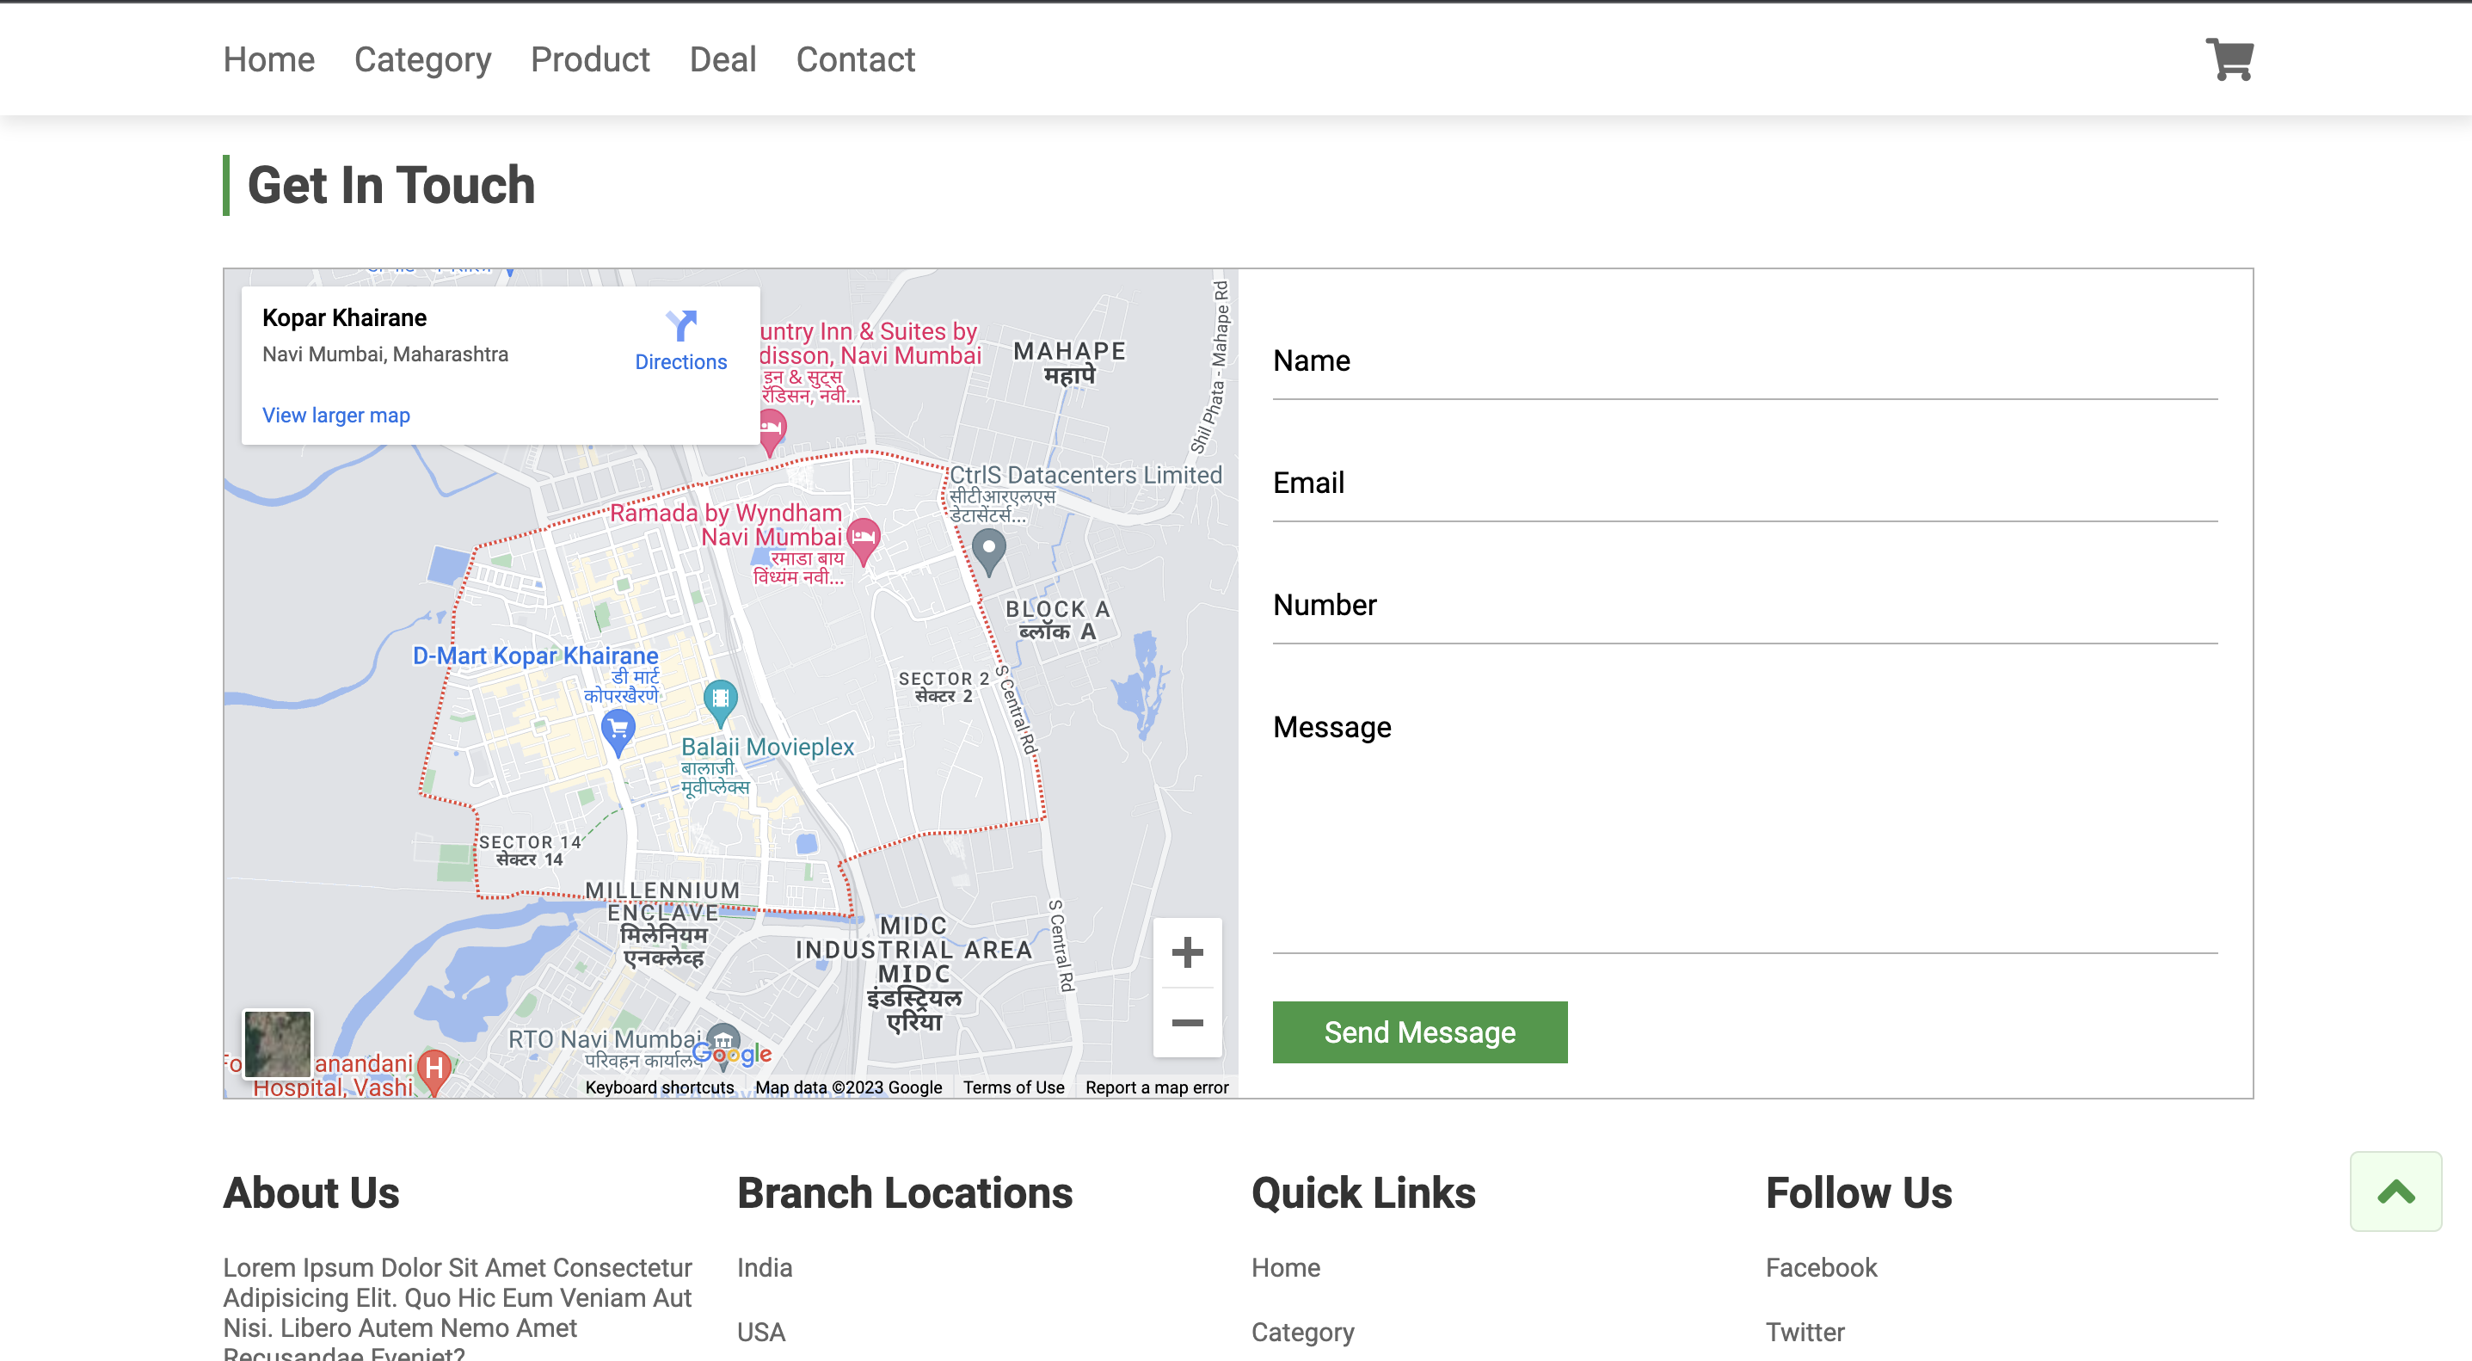Screen dimensions: 2472x1361
Task: Click Report a map error
Action: point(1156,1087)
